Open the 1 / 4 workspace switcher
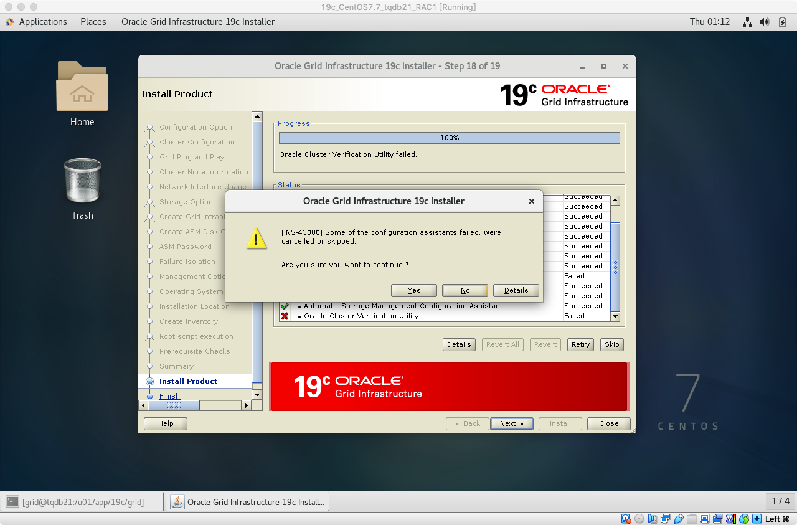Screen dimensions: 797x525 pyautogui.click(x=780, y=501)
